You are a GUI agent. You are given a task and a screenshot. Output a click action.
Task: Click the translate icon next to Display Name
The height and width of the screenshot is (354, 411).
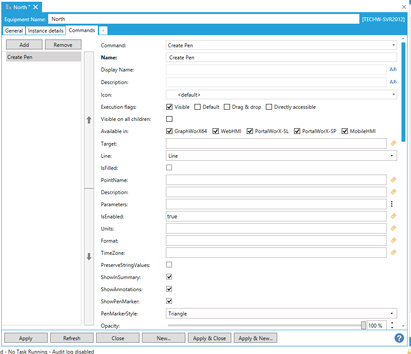(x=393, y=69)
